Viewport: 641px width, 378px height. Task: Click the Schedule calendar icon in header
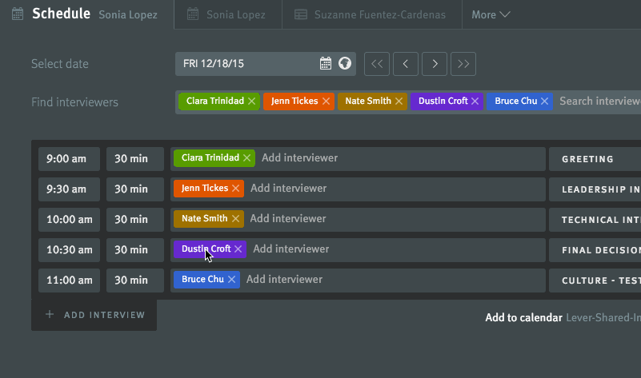(x=18, y=14)
